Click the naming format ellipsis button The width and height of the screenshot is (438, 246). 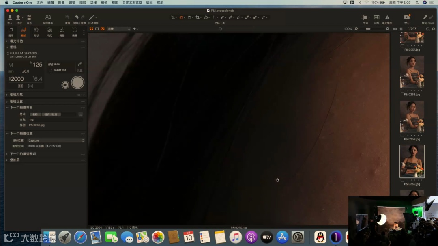click(x=81, y=114)
